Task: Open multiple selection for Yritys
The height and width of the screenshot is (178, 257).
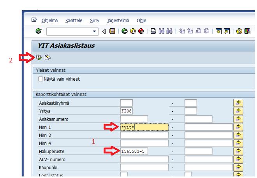Action: click(238, 111)
